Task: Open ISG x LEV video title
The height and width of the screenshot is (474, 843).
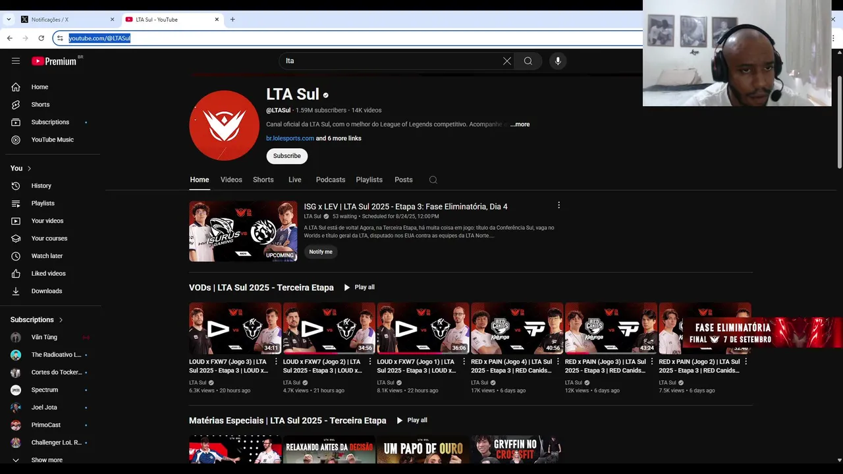Action: pyautogui.click(x=406, y=207)
